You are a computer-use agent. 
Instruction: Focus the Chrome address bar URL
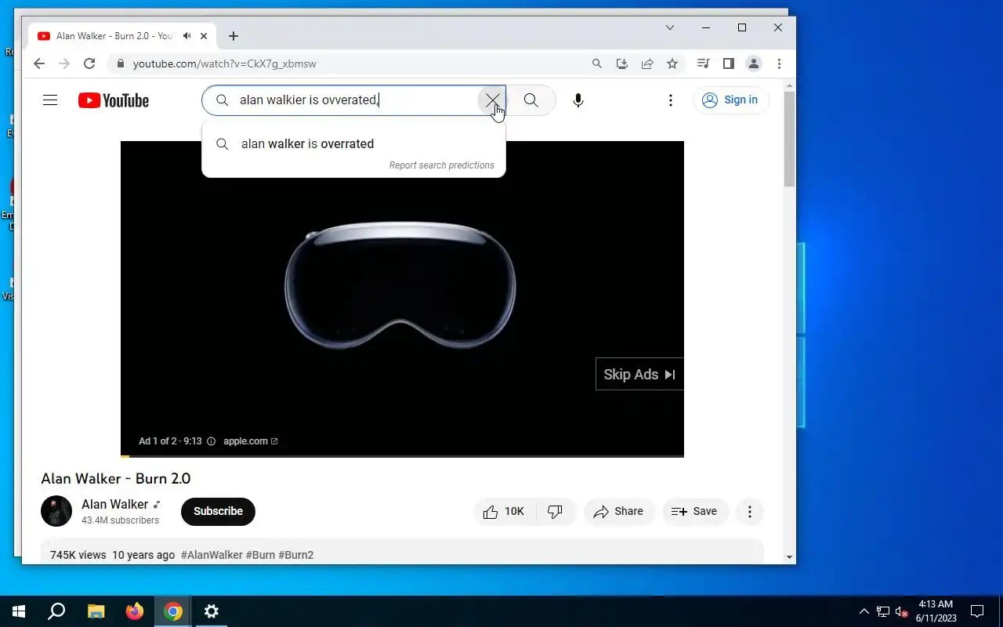pyautogui.click(x=225, y=63)
